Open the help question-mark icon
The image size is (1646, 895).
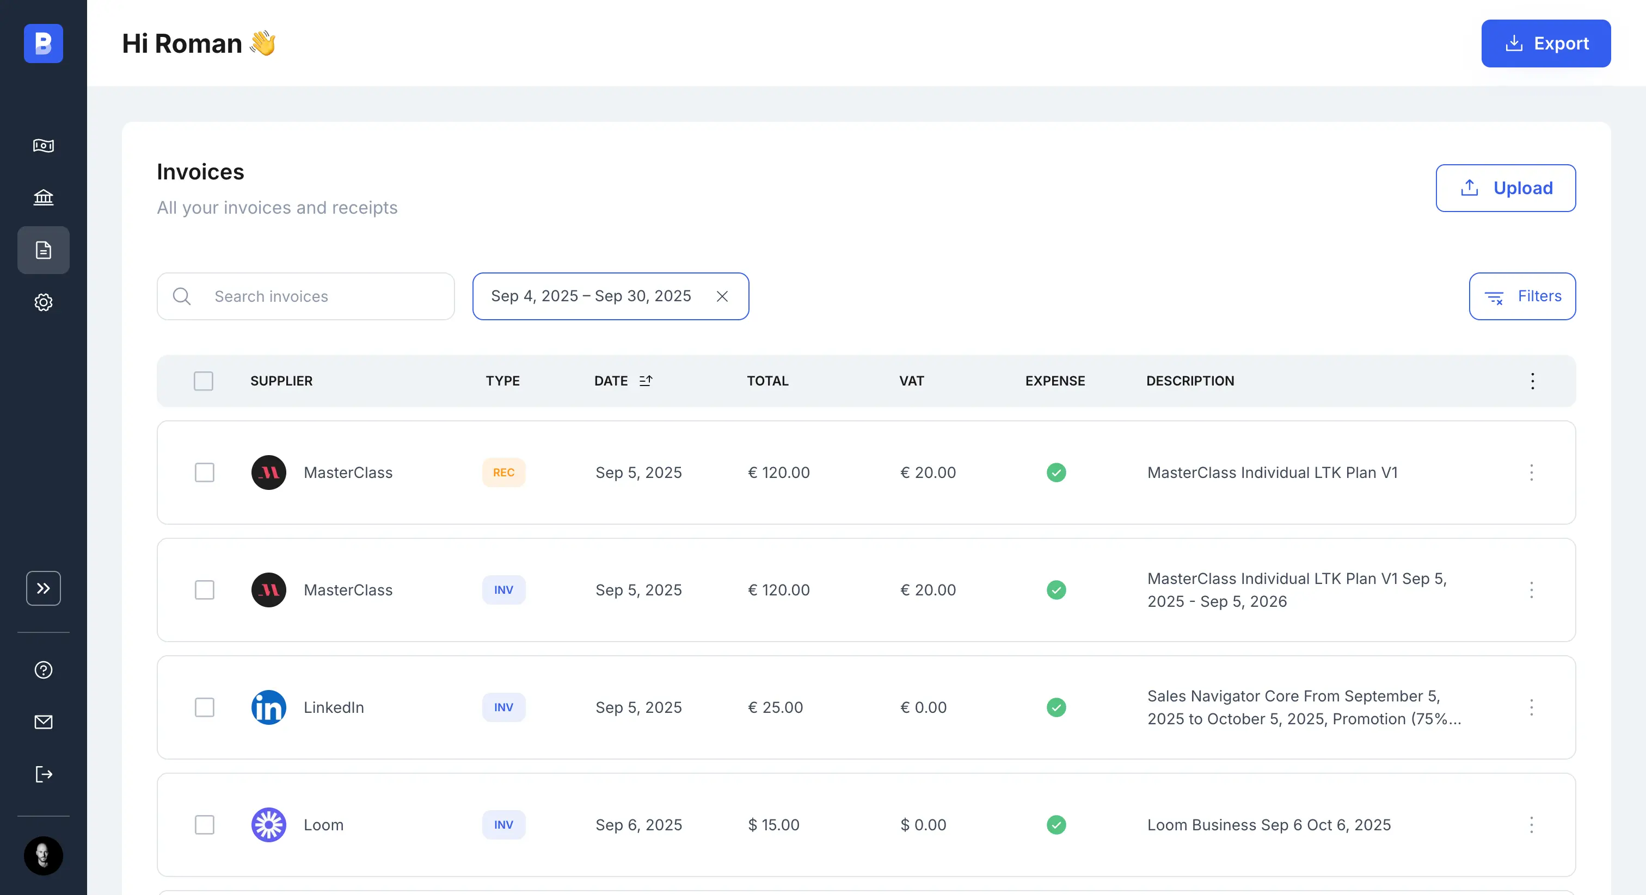pyautogui.click(x=43, y=670)
